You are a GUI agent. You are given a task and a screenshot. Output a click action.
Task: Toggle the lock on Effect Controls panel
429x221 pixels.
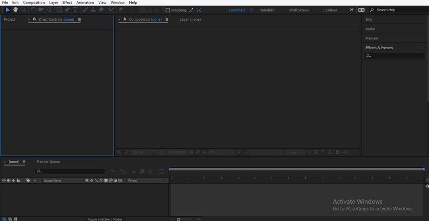tap(34, 19)
